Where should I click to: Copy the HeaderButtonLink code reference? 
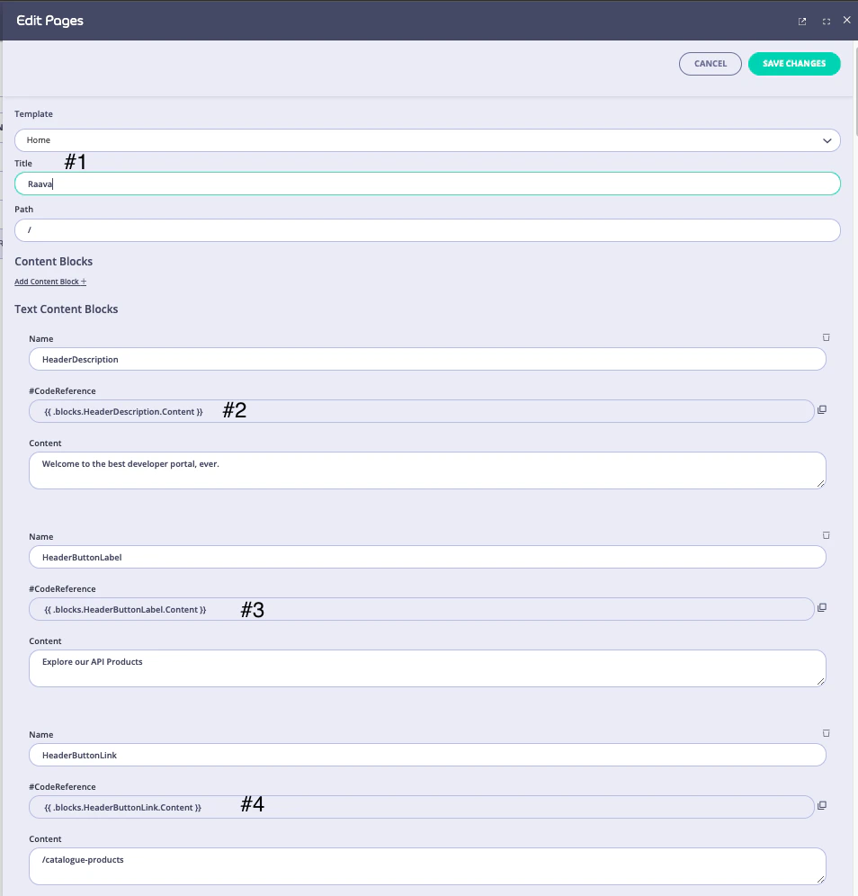tap(821, 806)
